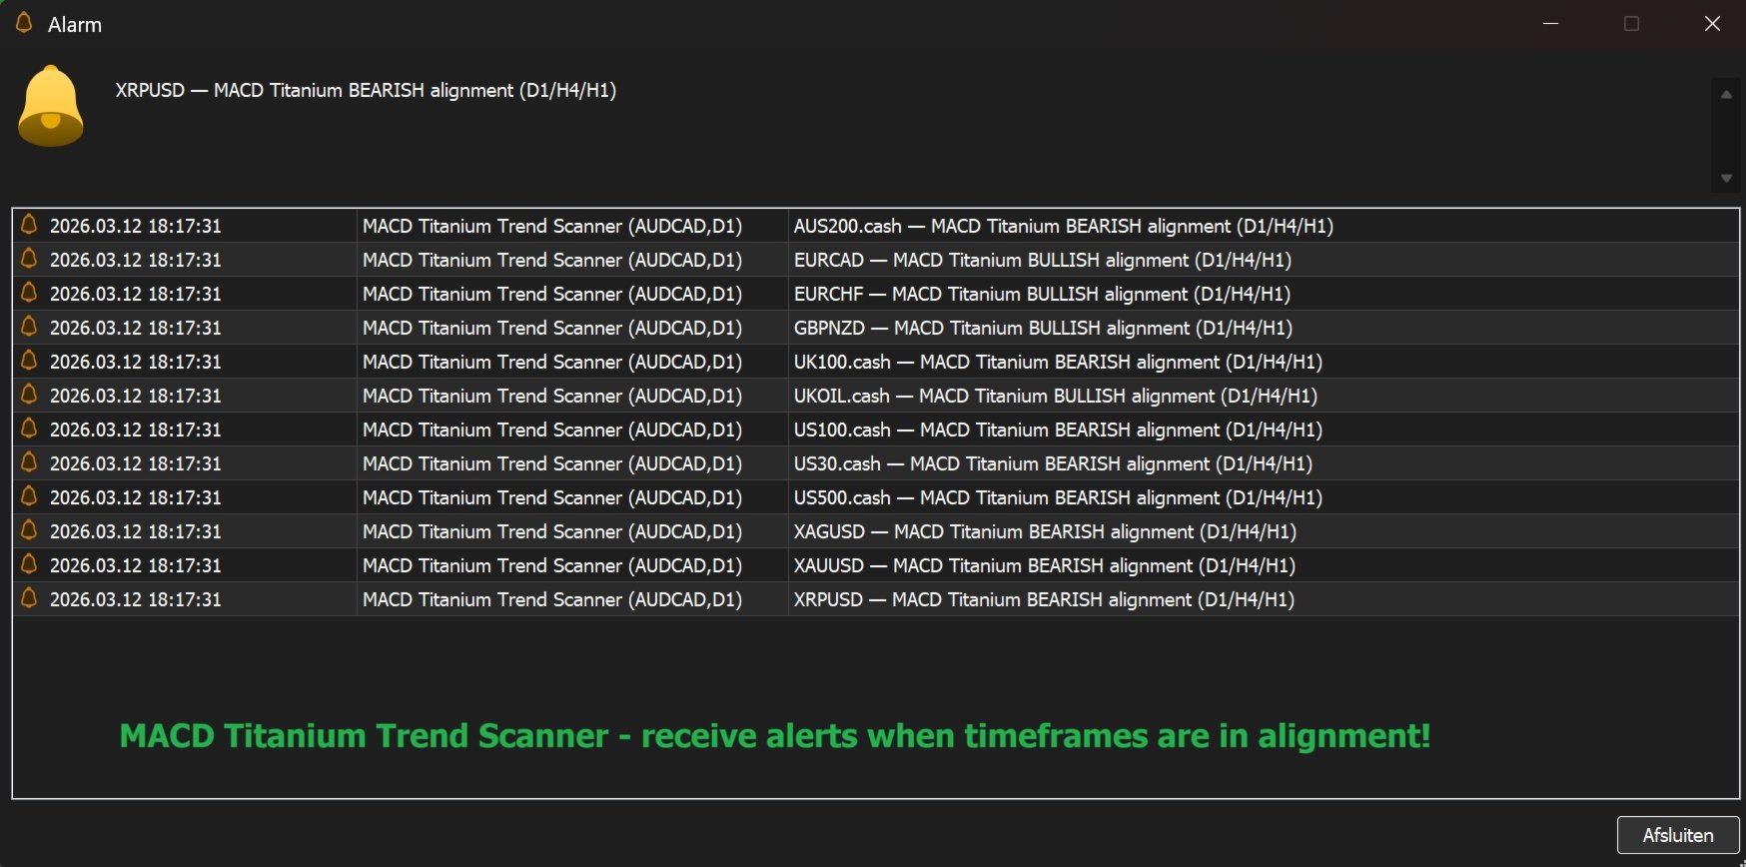Click the scanner source cell in the XAGUSD row
The image size is (1746, 867).
coord(552,531)
